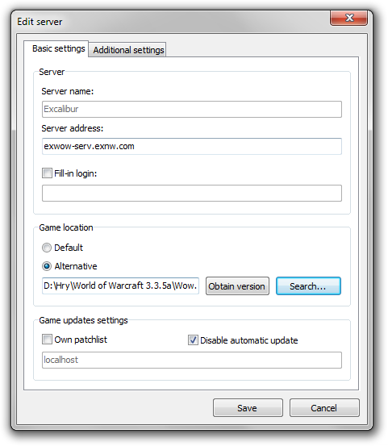Select the Default game location radio button

point(47,248)
